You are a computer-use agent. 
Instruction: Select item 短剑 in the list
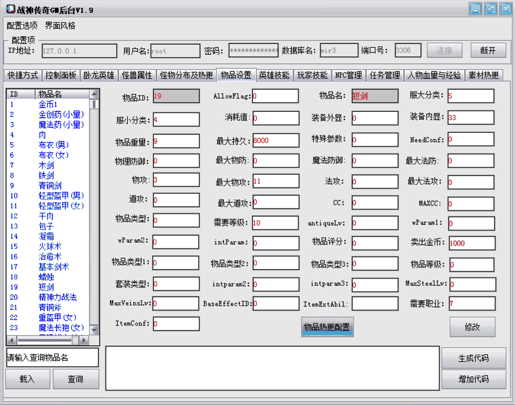point(48,287)
